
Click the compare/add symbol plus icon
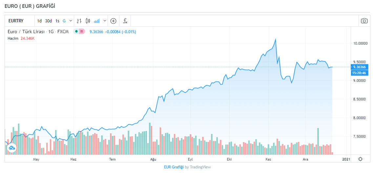click(113, 21)
